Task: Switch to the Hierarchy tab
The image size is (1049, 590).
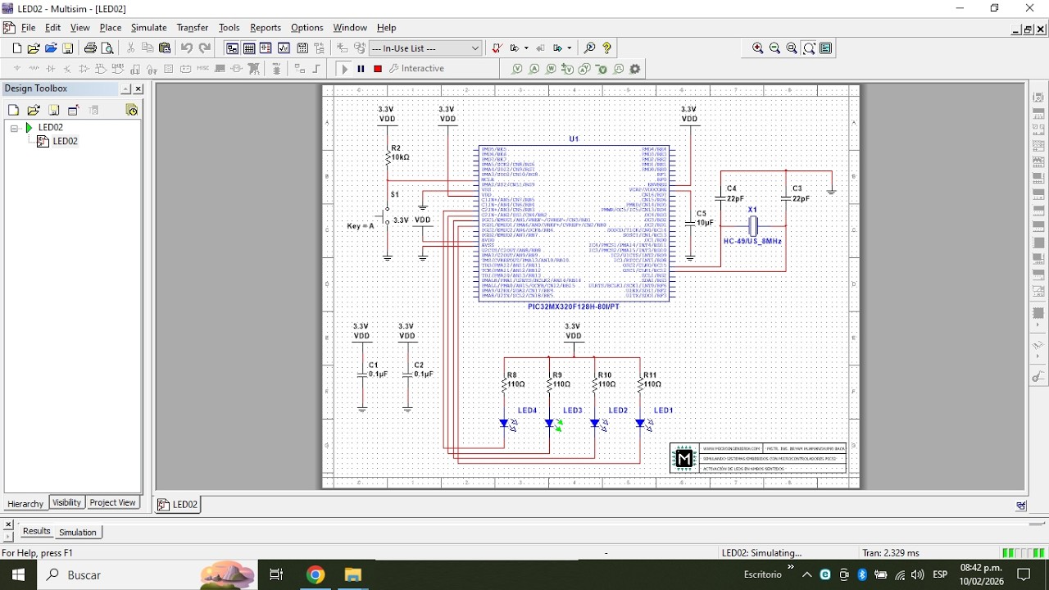Action: tap(25, 503)
